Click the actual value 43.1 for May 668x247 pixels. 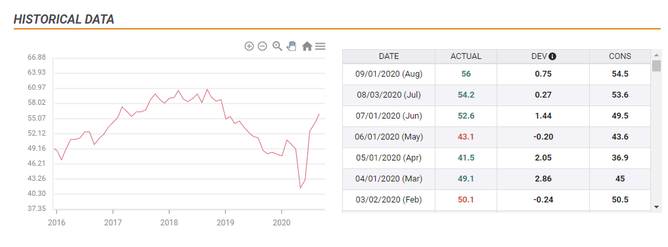click(466, 137)
